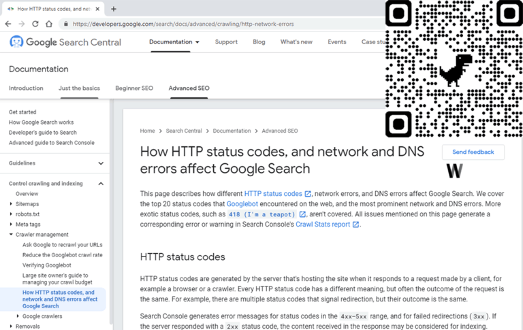Open the Googlebot link
The height and width of the screenshot is (330, 523).
[x=242, y=204]
